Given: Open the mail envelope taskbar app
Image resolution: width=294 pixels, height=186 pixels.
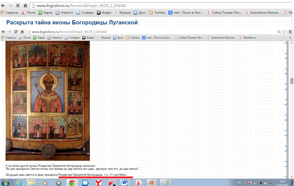Looking at the screenshot, I should click(85, 183).
